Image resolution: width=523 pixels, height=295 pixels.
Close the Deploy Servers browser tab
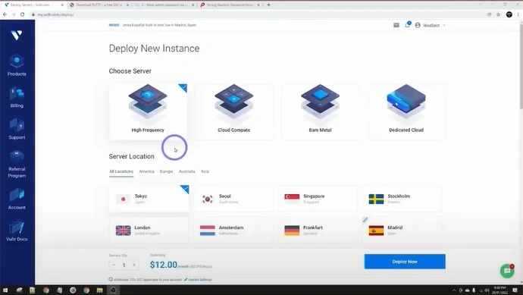click(x=62, y=5)
